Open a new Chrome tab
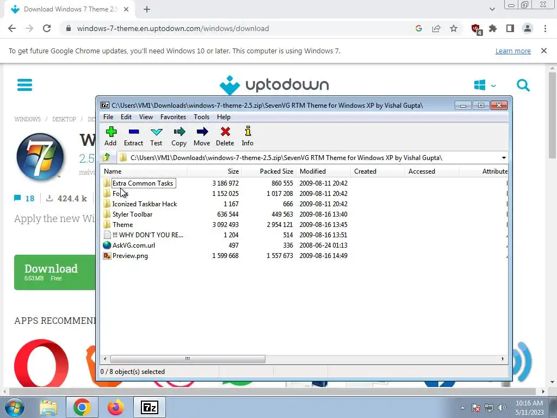The width and height of the screenshot is (557, 418). pyautogui.click(x=147, y=10)
